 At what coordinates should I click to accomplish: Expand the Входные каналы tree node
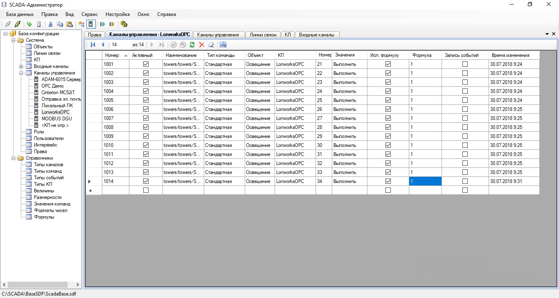coord(21,66)
